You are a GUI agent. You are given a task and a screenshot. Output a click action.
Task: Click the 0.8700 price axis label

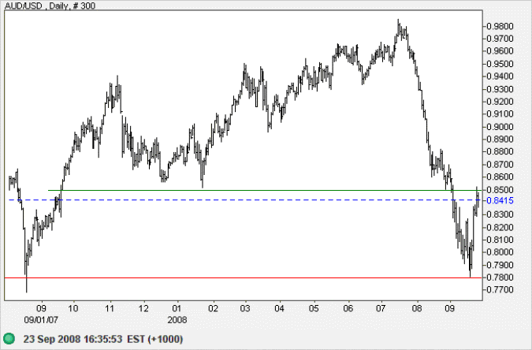pyautogui.click(x=500, y=164)
